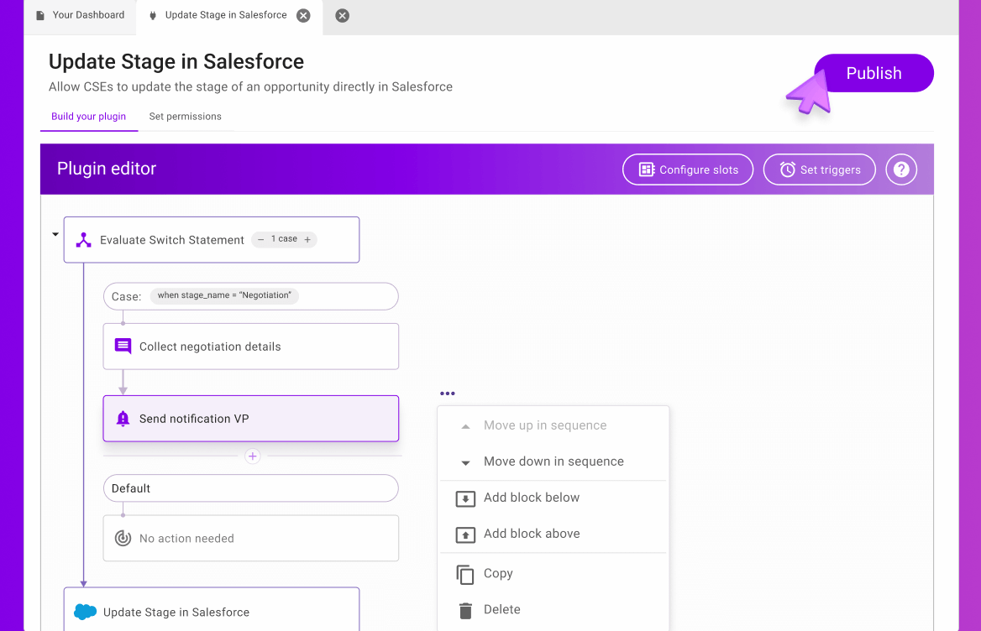
Task: Open Configure slots
Action: 688,169
